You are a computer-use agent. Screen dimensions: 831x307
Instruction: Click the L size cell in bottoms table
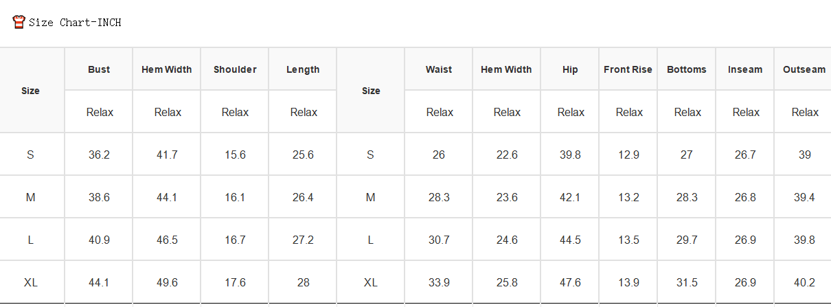coord(371,240)
